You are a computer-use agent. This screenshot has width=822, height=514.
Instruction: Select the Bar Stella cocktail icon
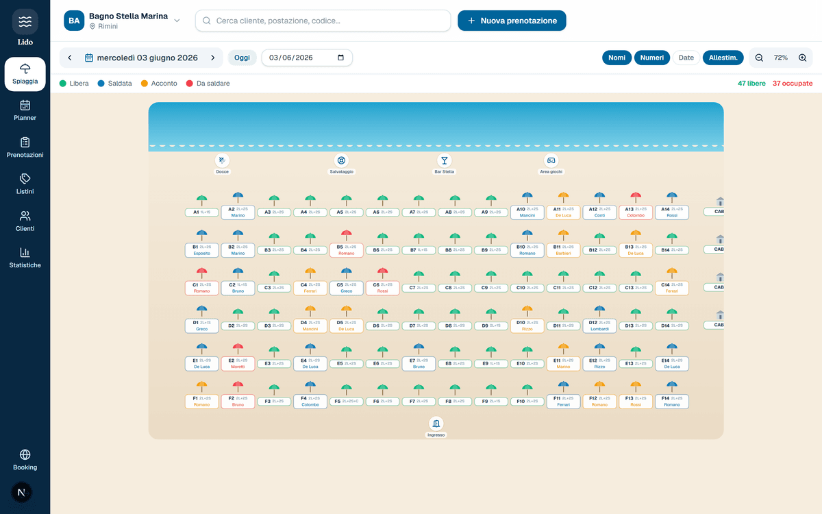[x=444, y=160]
